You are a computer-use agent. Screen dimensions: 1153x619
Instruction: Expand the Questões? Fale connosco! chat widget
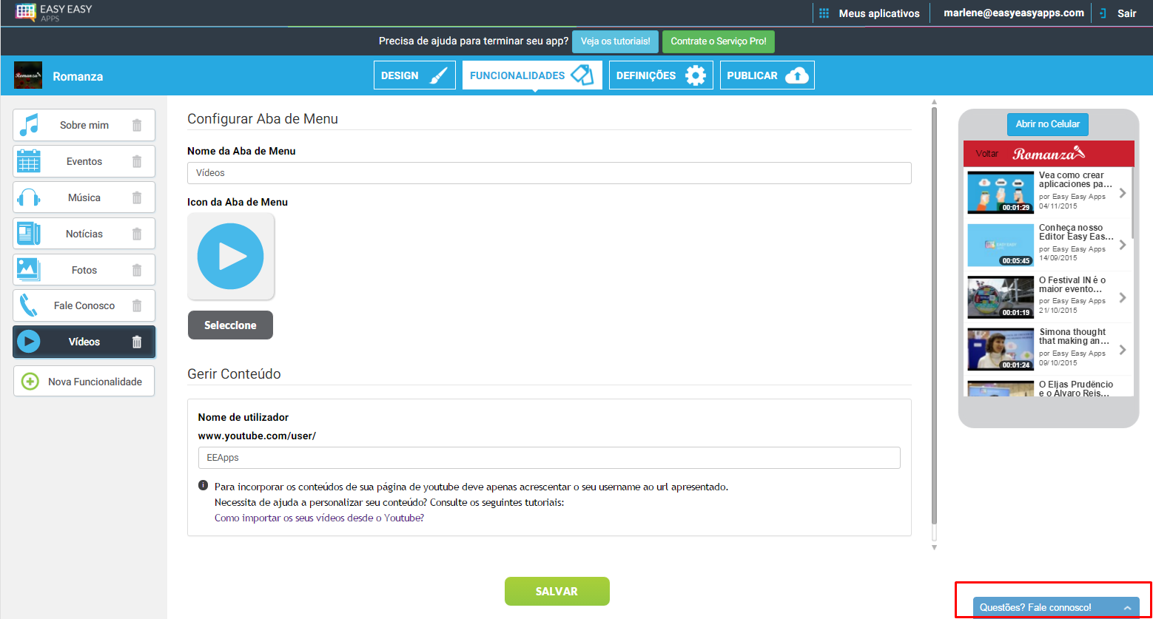coord(1055,607)
